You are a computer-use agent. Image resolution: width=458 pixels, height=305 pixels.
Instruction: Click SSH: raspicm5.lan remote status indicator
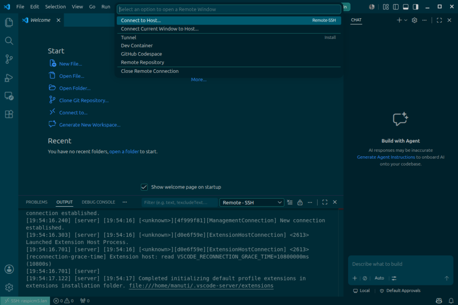[25, 301]
